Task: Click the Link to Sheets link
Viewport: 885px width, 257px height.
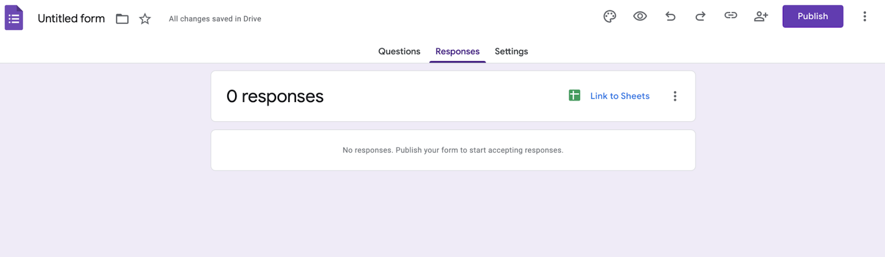Action: pyautogui.click(x=619, y=96)
